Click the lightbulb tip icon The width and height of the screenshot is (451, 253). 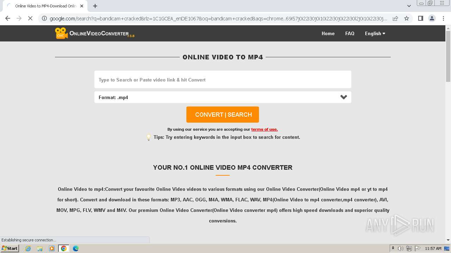tap(149, 137)
